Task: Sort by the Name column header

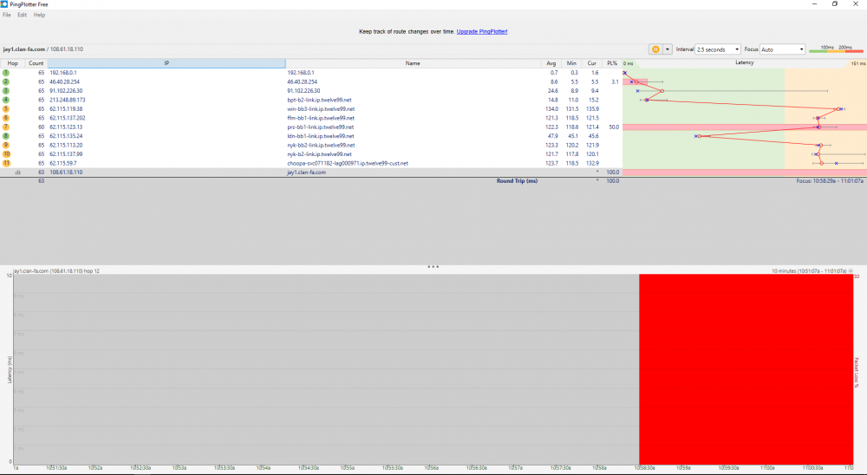Action: click(413, 63)
